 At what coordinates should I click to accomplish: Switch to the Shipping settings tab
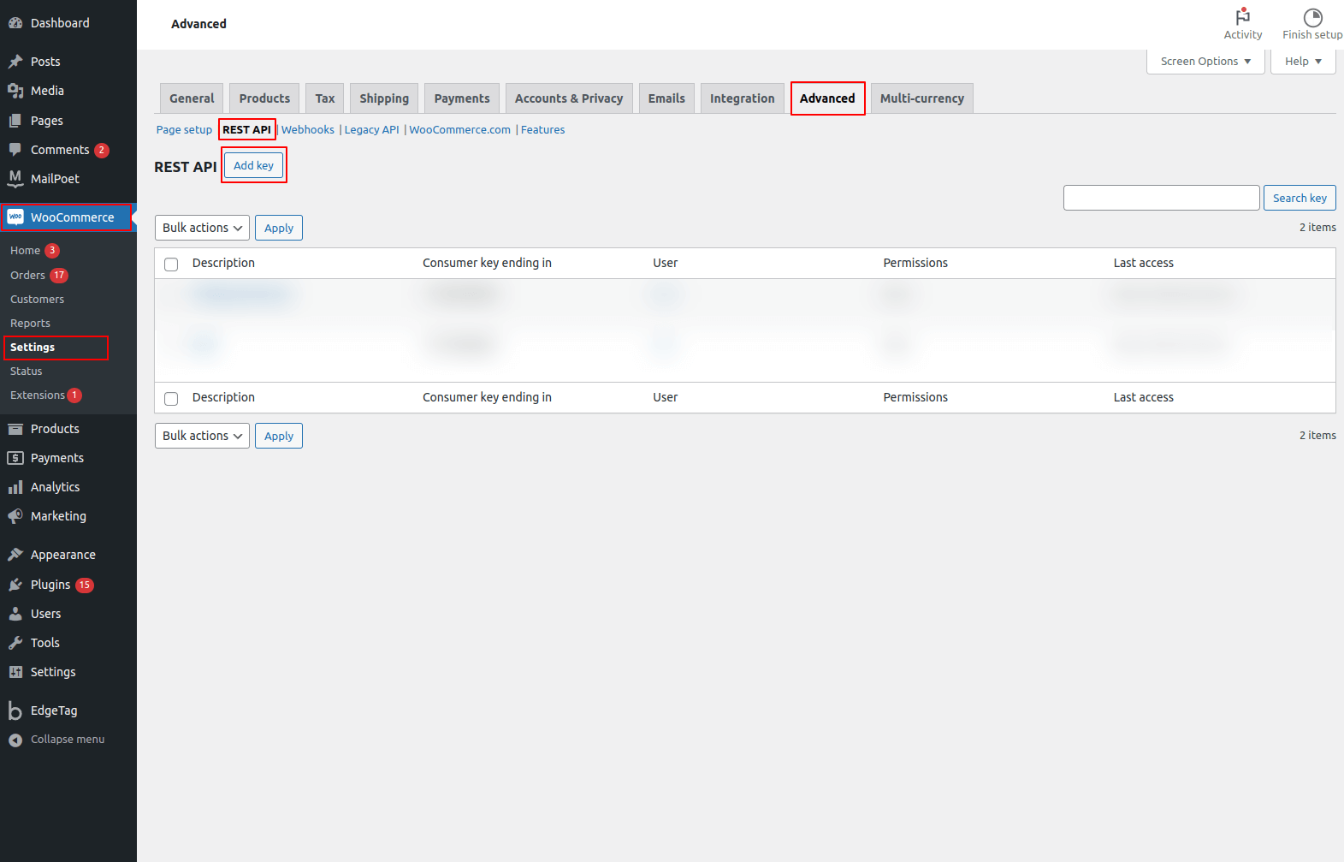pos(384,98)
